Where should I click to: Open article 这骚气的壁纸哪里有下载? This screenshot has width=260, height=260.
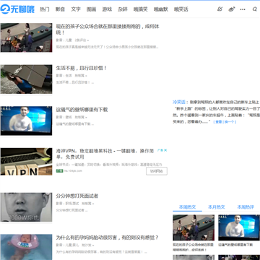click(82, 110)
